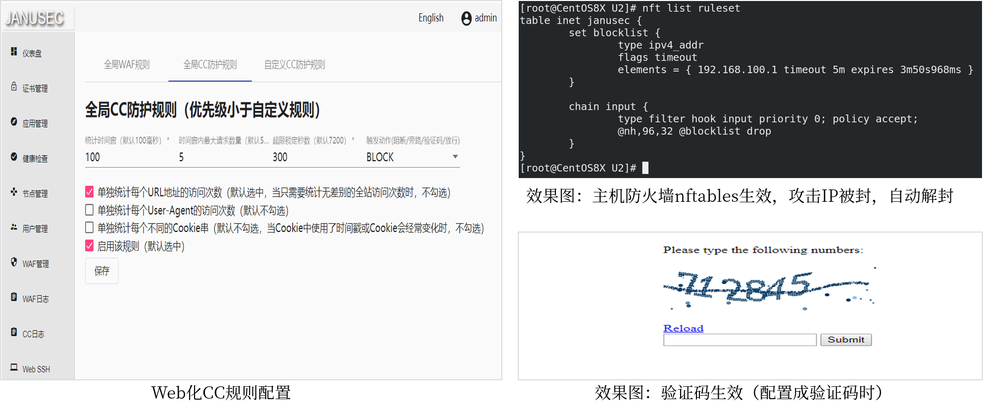Click 'Please type the following numbers' prompt

coord(763,250)
